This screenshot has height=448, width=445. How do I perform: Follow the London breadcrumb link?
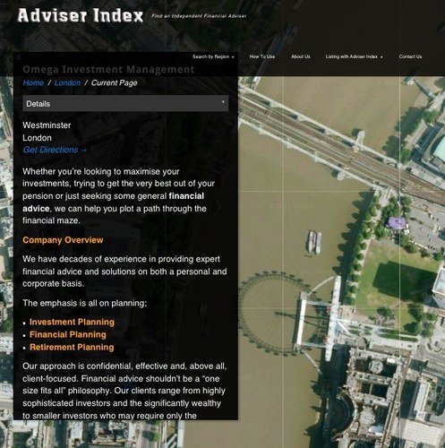[67, 83]
